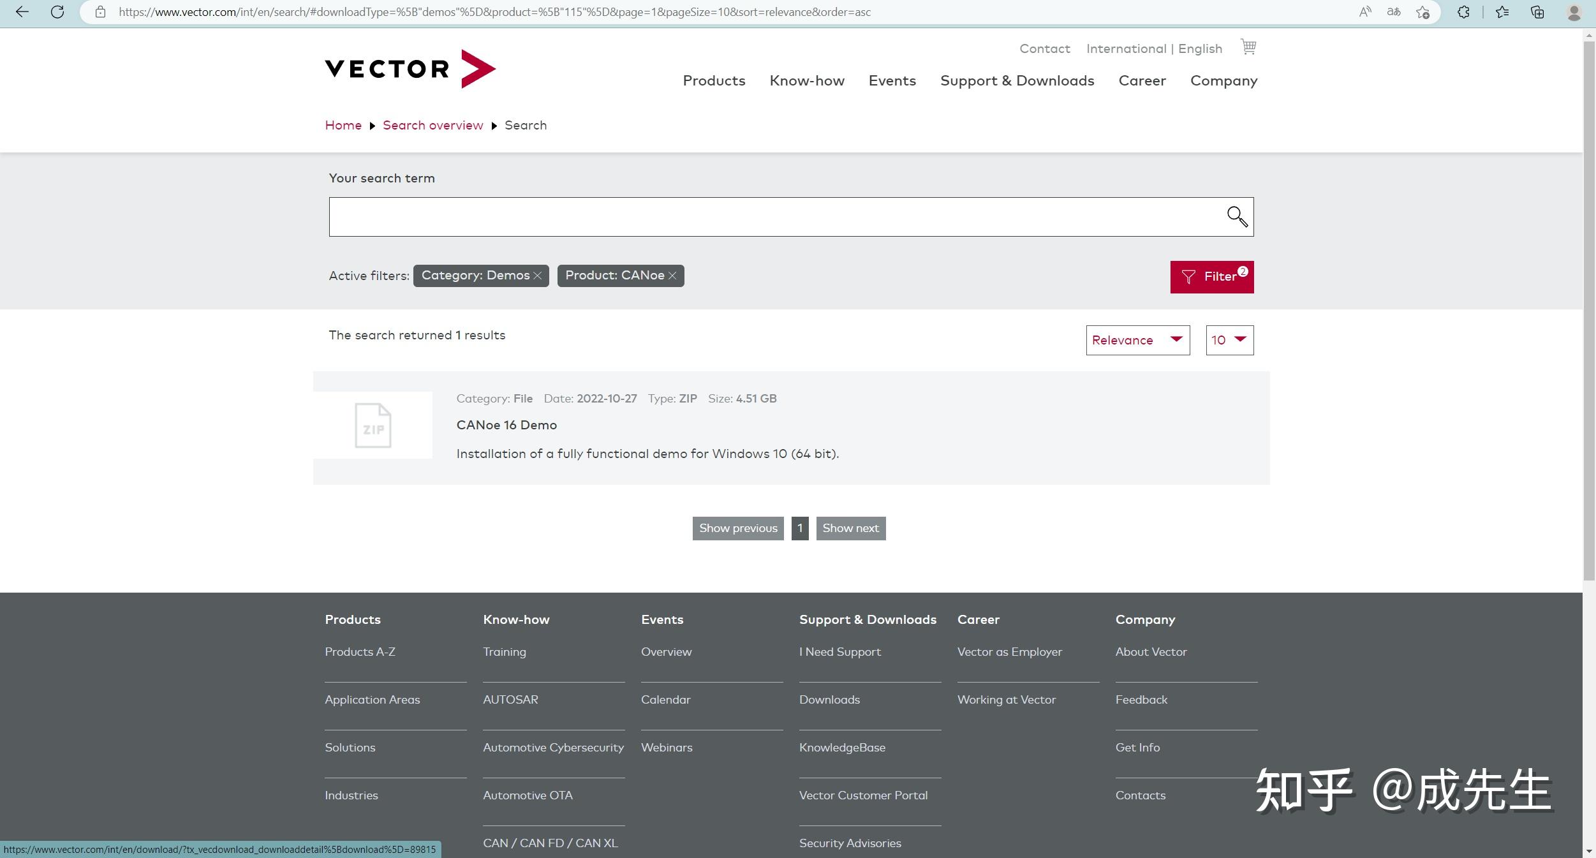
Task: Open the Relevance sort dropdown
Action: [1137, 340]
